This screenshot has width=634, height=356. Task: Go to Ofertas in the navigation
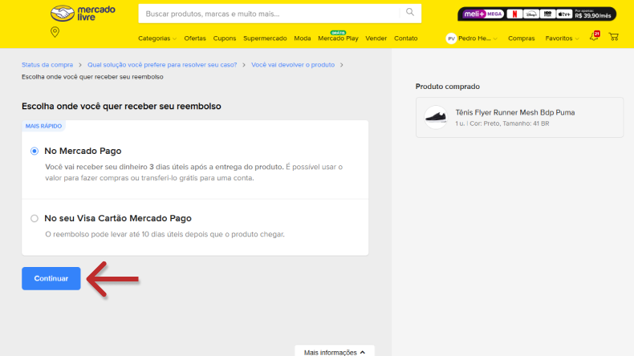[194, 38]
